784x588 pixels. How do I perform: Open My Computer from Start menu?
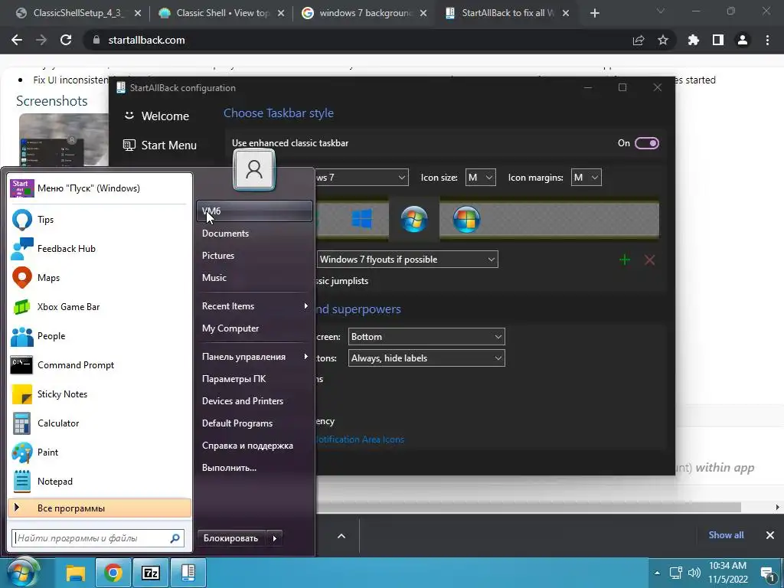(254, 328)
